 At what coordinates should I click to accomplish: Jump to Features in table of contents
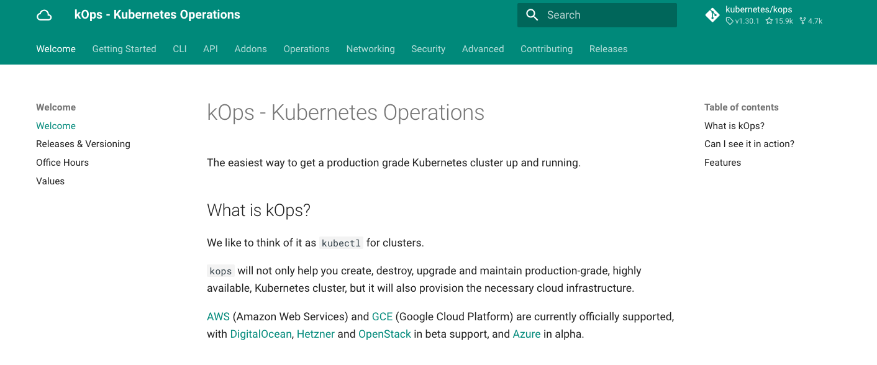722,163
